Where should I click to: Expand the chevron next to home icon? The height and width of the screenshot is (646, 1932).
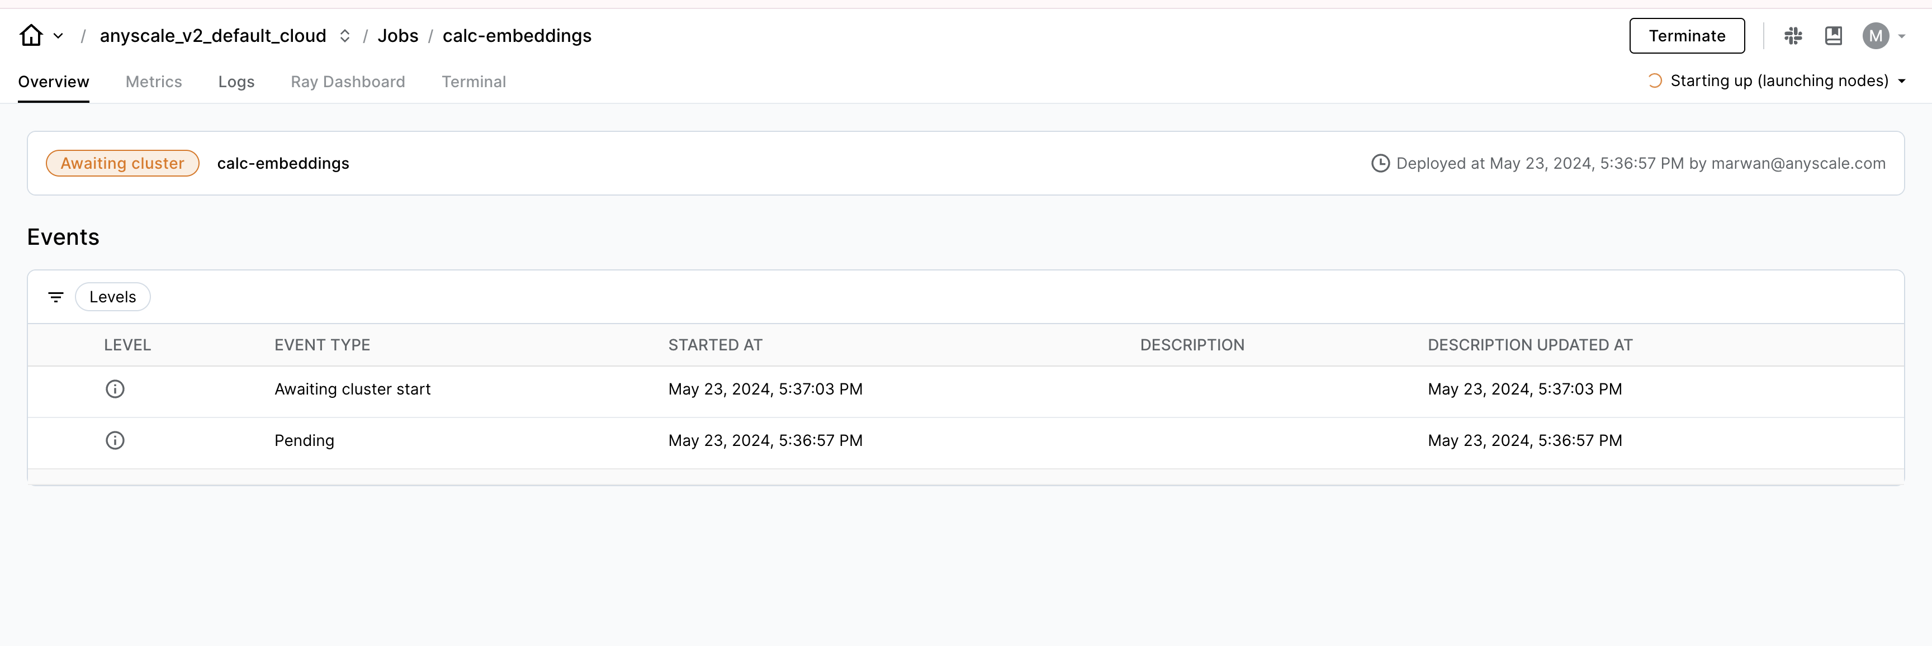click(59, 36)
